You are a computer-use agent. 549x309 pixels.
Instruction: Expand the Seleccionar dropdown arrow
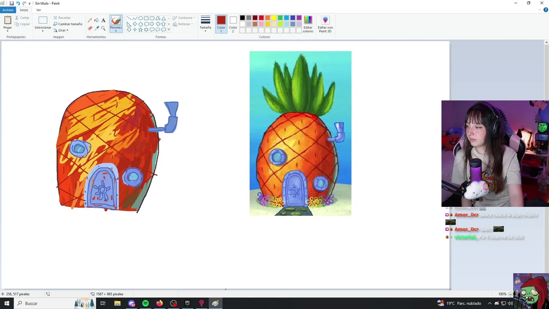click(43, 31)
